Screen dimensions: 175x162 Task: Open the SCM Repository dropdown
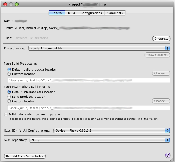coord(100,140)
